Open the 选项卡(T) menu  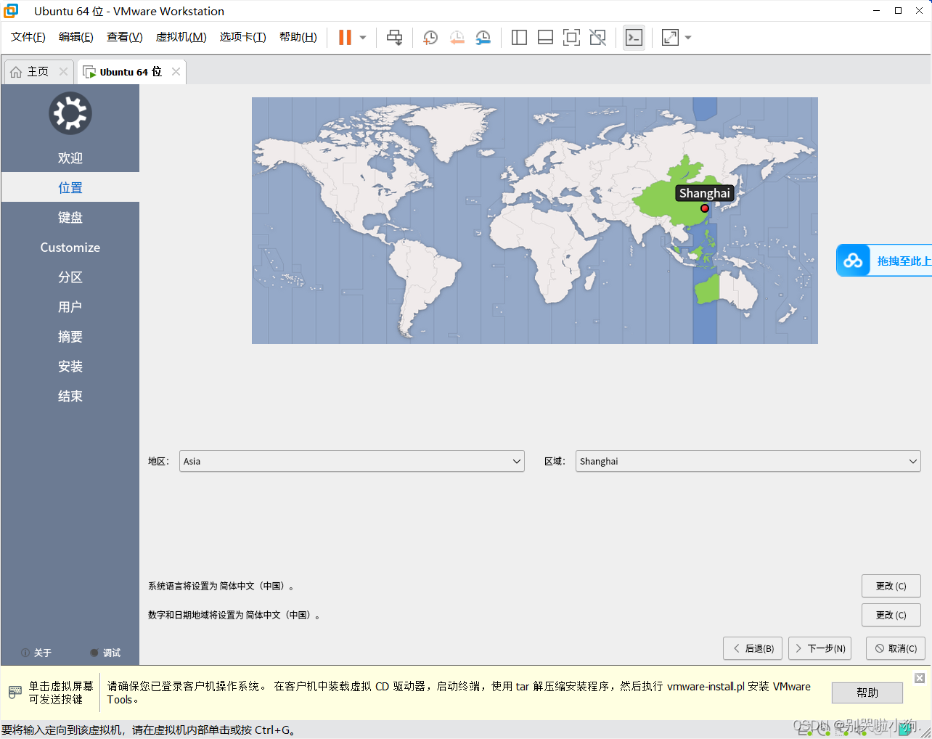coord(242,37)
